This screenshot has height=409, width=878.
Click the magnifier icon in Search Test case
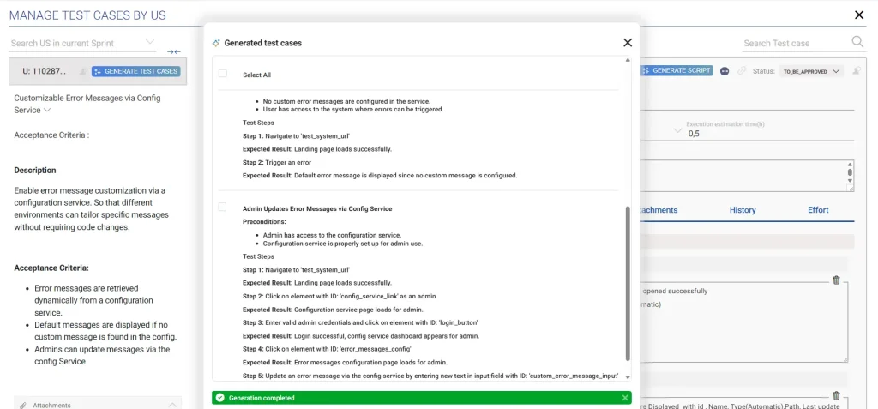857,42
